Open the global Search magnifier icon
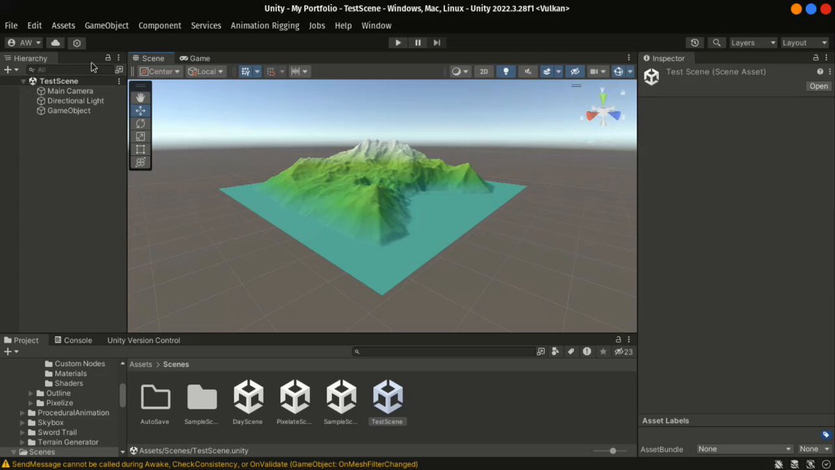The height and width of the screenshot is (470, 835). [x=716, y=42]
